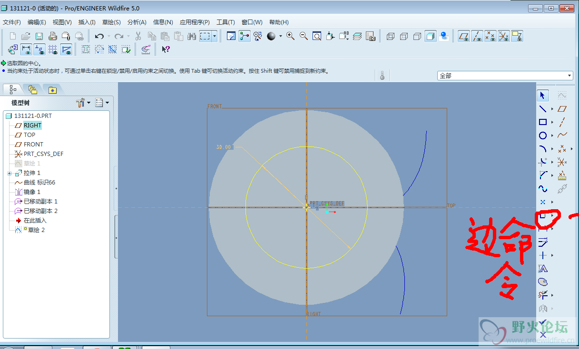Open the 分析(A) menu
The width and height of the screenshot is (579, 349).
(137, 22)
